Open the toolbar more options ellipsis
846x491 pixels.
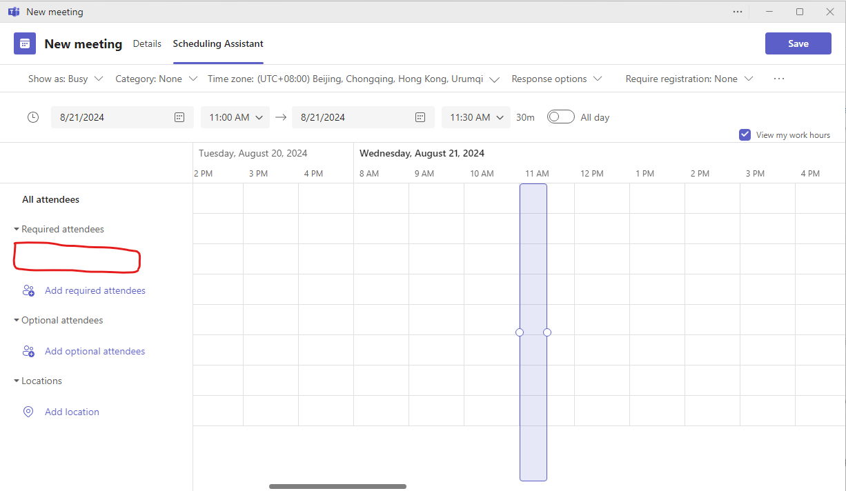(779, 79)
